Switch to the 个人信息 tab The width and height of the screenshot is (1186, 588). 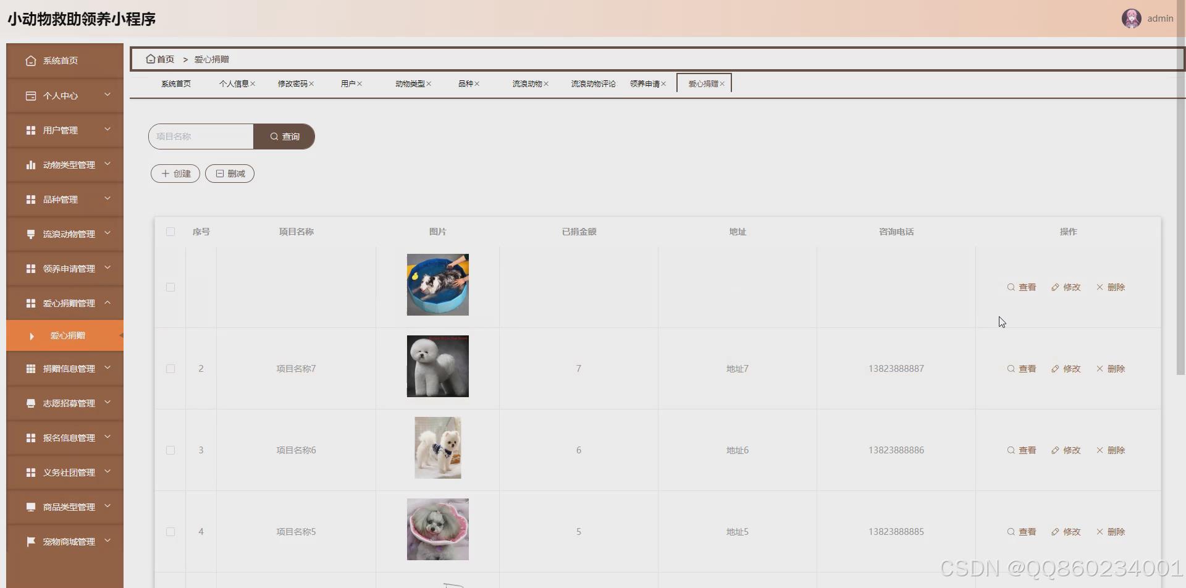tap(233, 84)
